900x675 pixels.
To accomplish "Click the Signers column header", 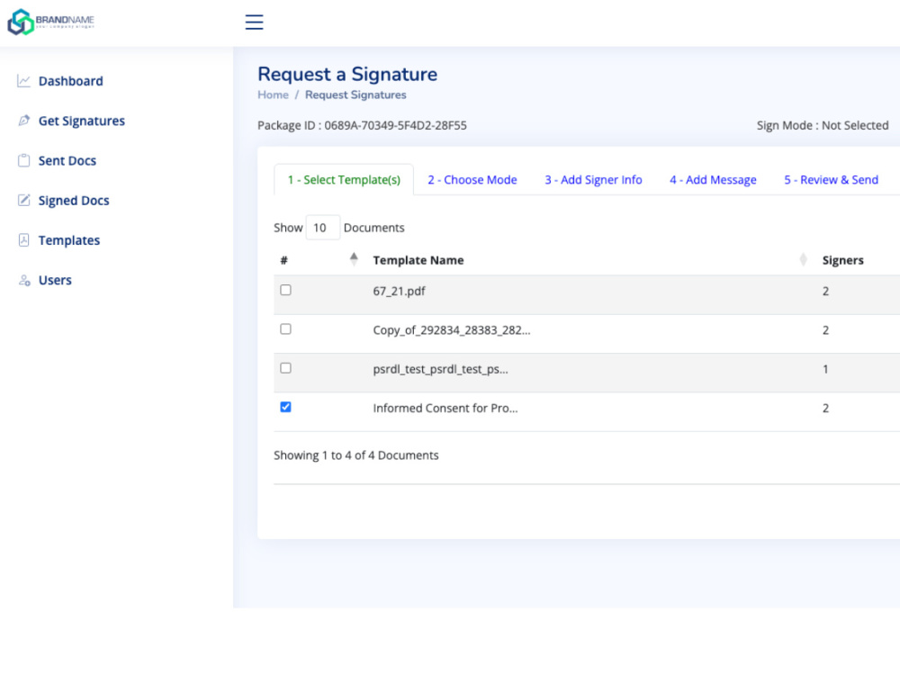I will coord(842,260).
